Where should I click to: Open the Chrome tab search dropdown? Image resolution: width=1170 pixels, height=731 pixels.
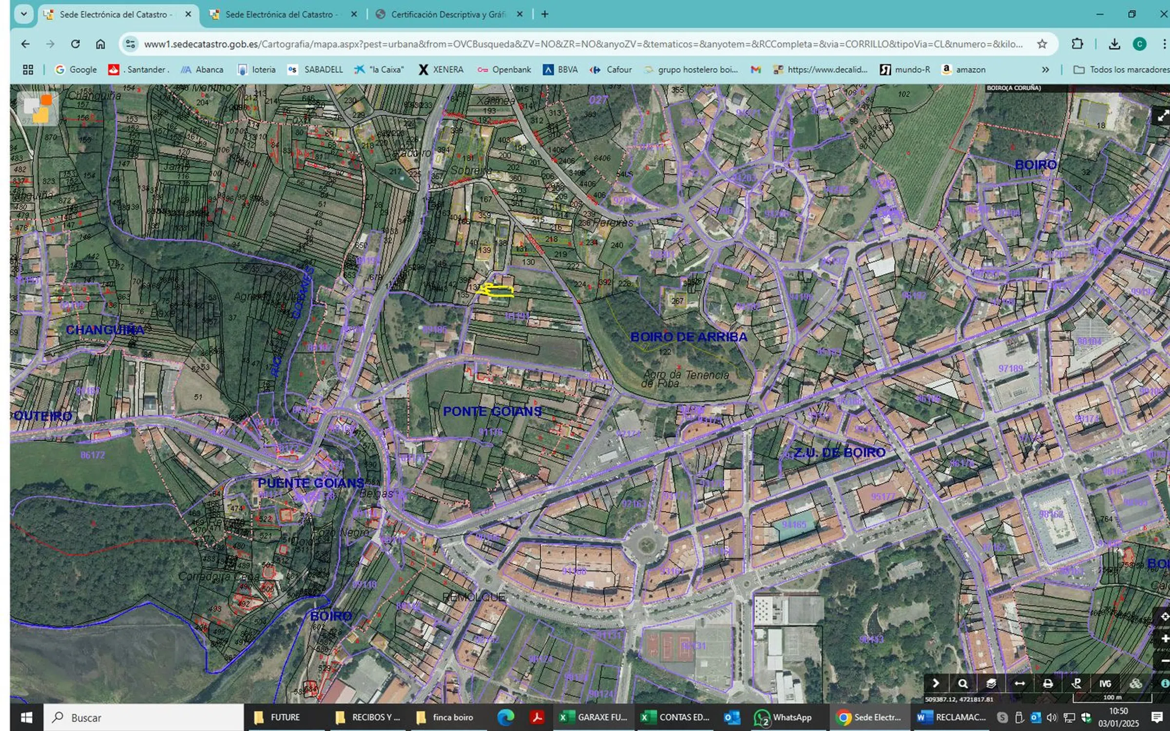[x=23, y=14]
